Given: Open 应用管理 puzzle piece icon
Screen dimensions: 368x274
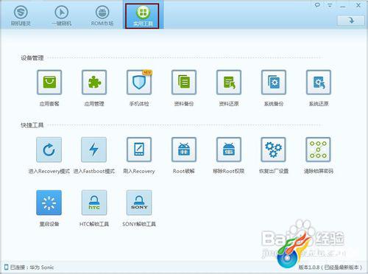Looking at the screenshot, I should tap(94, 82).
